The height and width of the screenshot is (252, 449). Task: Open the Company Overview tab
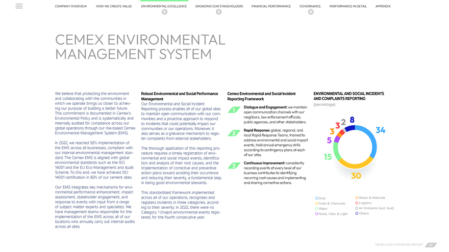coord(71,6)
